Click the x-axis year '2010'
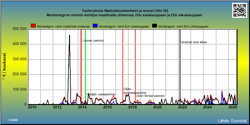Screen dimensions: 250x125 tap(32, 107)
